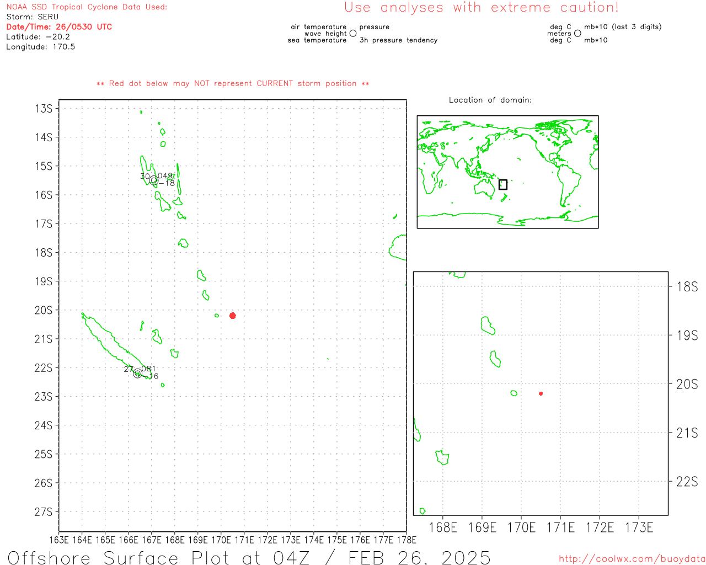Click the 'Longitude: 170.5' text

tap(41, 46)
